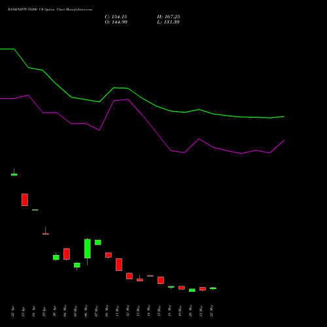
Task: Click the purple moving average line
Action: [x=142, y=115]
